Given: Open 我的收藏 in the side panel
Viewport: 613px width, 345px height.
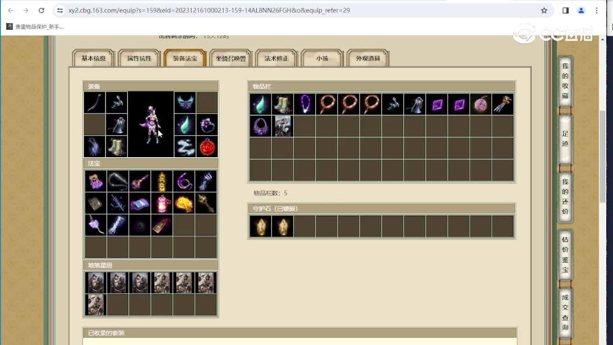Looking at the screenshot, I should pos(565,80).
